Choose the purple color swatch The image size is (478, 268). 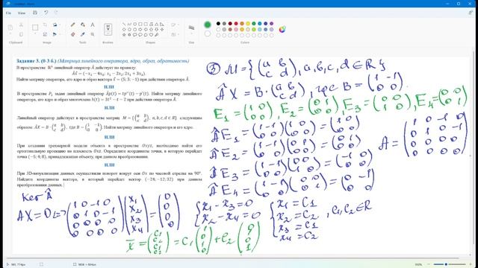(271, 23)
